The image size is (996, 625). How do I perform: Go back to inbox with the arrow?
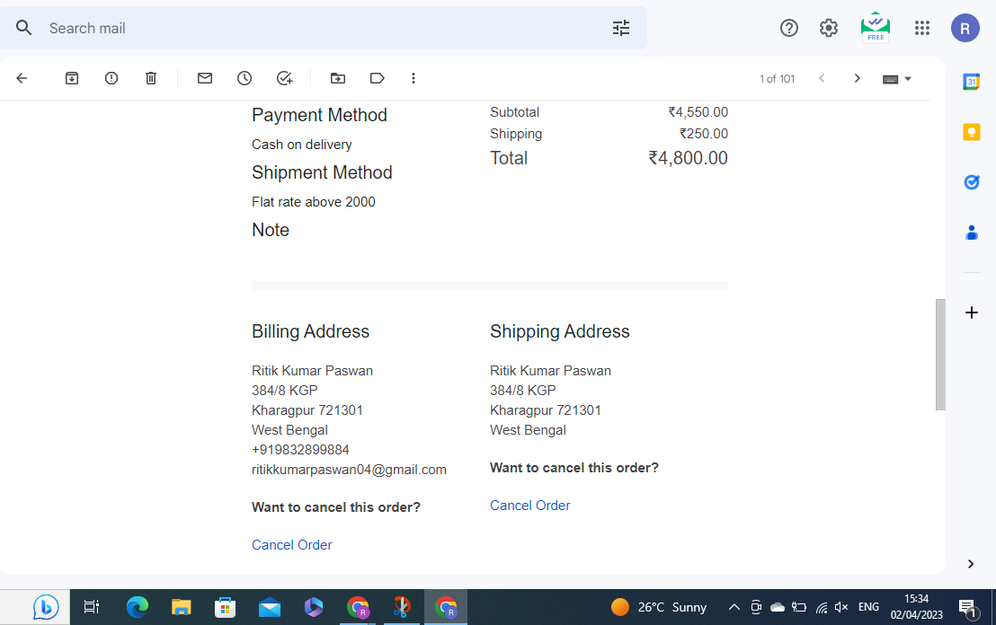point(22,78)
